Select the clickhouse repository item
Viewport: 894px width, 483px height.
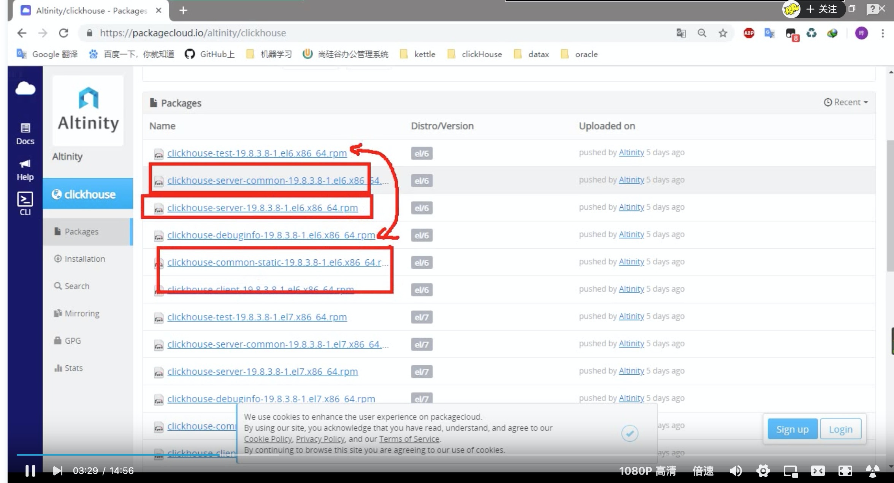[88, 194]
